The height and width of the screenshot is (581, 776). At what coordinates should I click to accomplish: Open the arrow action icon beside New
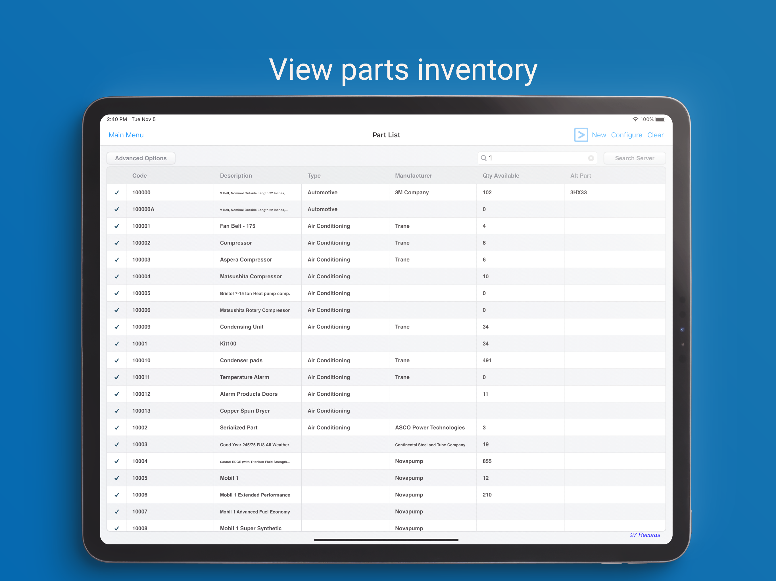tap(581, 135)
